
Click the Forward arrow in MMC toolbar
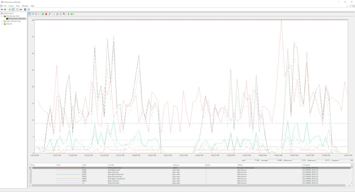coord(5,10)
